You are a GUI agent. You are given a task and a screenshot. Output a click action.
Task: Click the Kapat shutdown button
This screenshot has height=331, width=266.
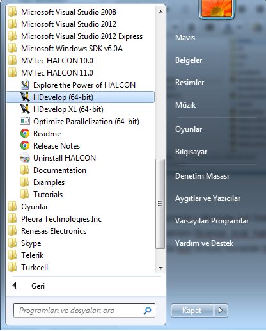[192, 311]
